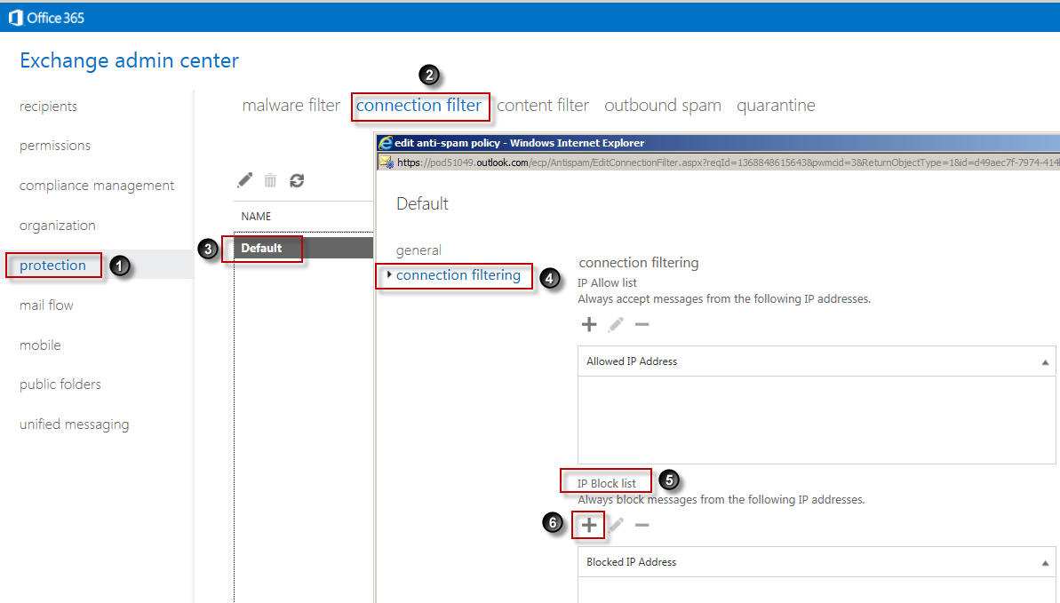1060x603 pixels.
Task: Switch to the content filter tab
Action: coord(543,106)
